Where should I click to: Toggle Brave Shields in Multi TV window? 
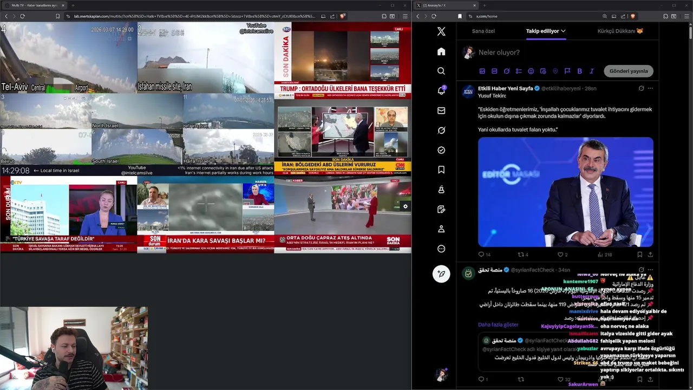coord(343,16)
